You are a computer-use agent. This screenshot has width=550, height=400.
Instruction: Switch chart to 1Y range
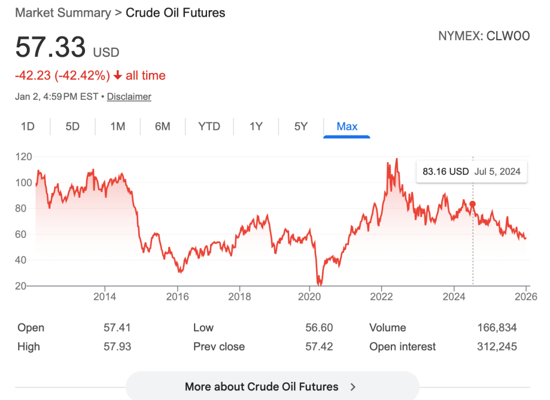(256, 127)
